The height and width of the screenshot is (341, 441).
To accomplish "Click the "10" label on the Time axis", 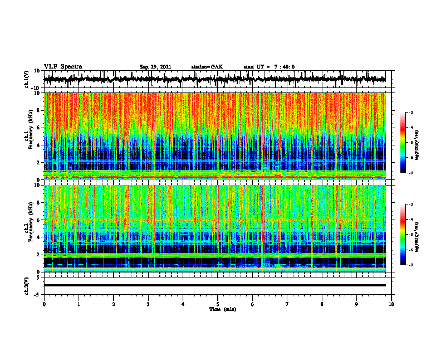I will point(391,304).
